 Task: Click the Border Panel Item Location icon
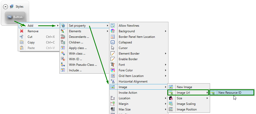pyautogui.click(x=113, y=37)
